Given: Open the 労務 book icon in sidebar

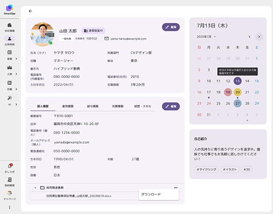Looking at the screenshot, I should [9, 83].
